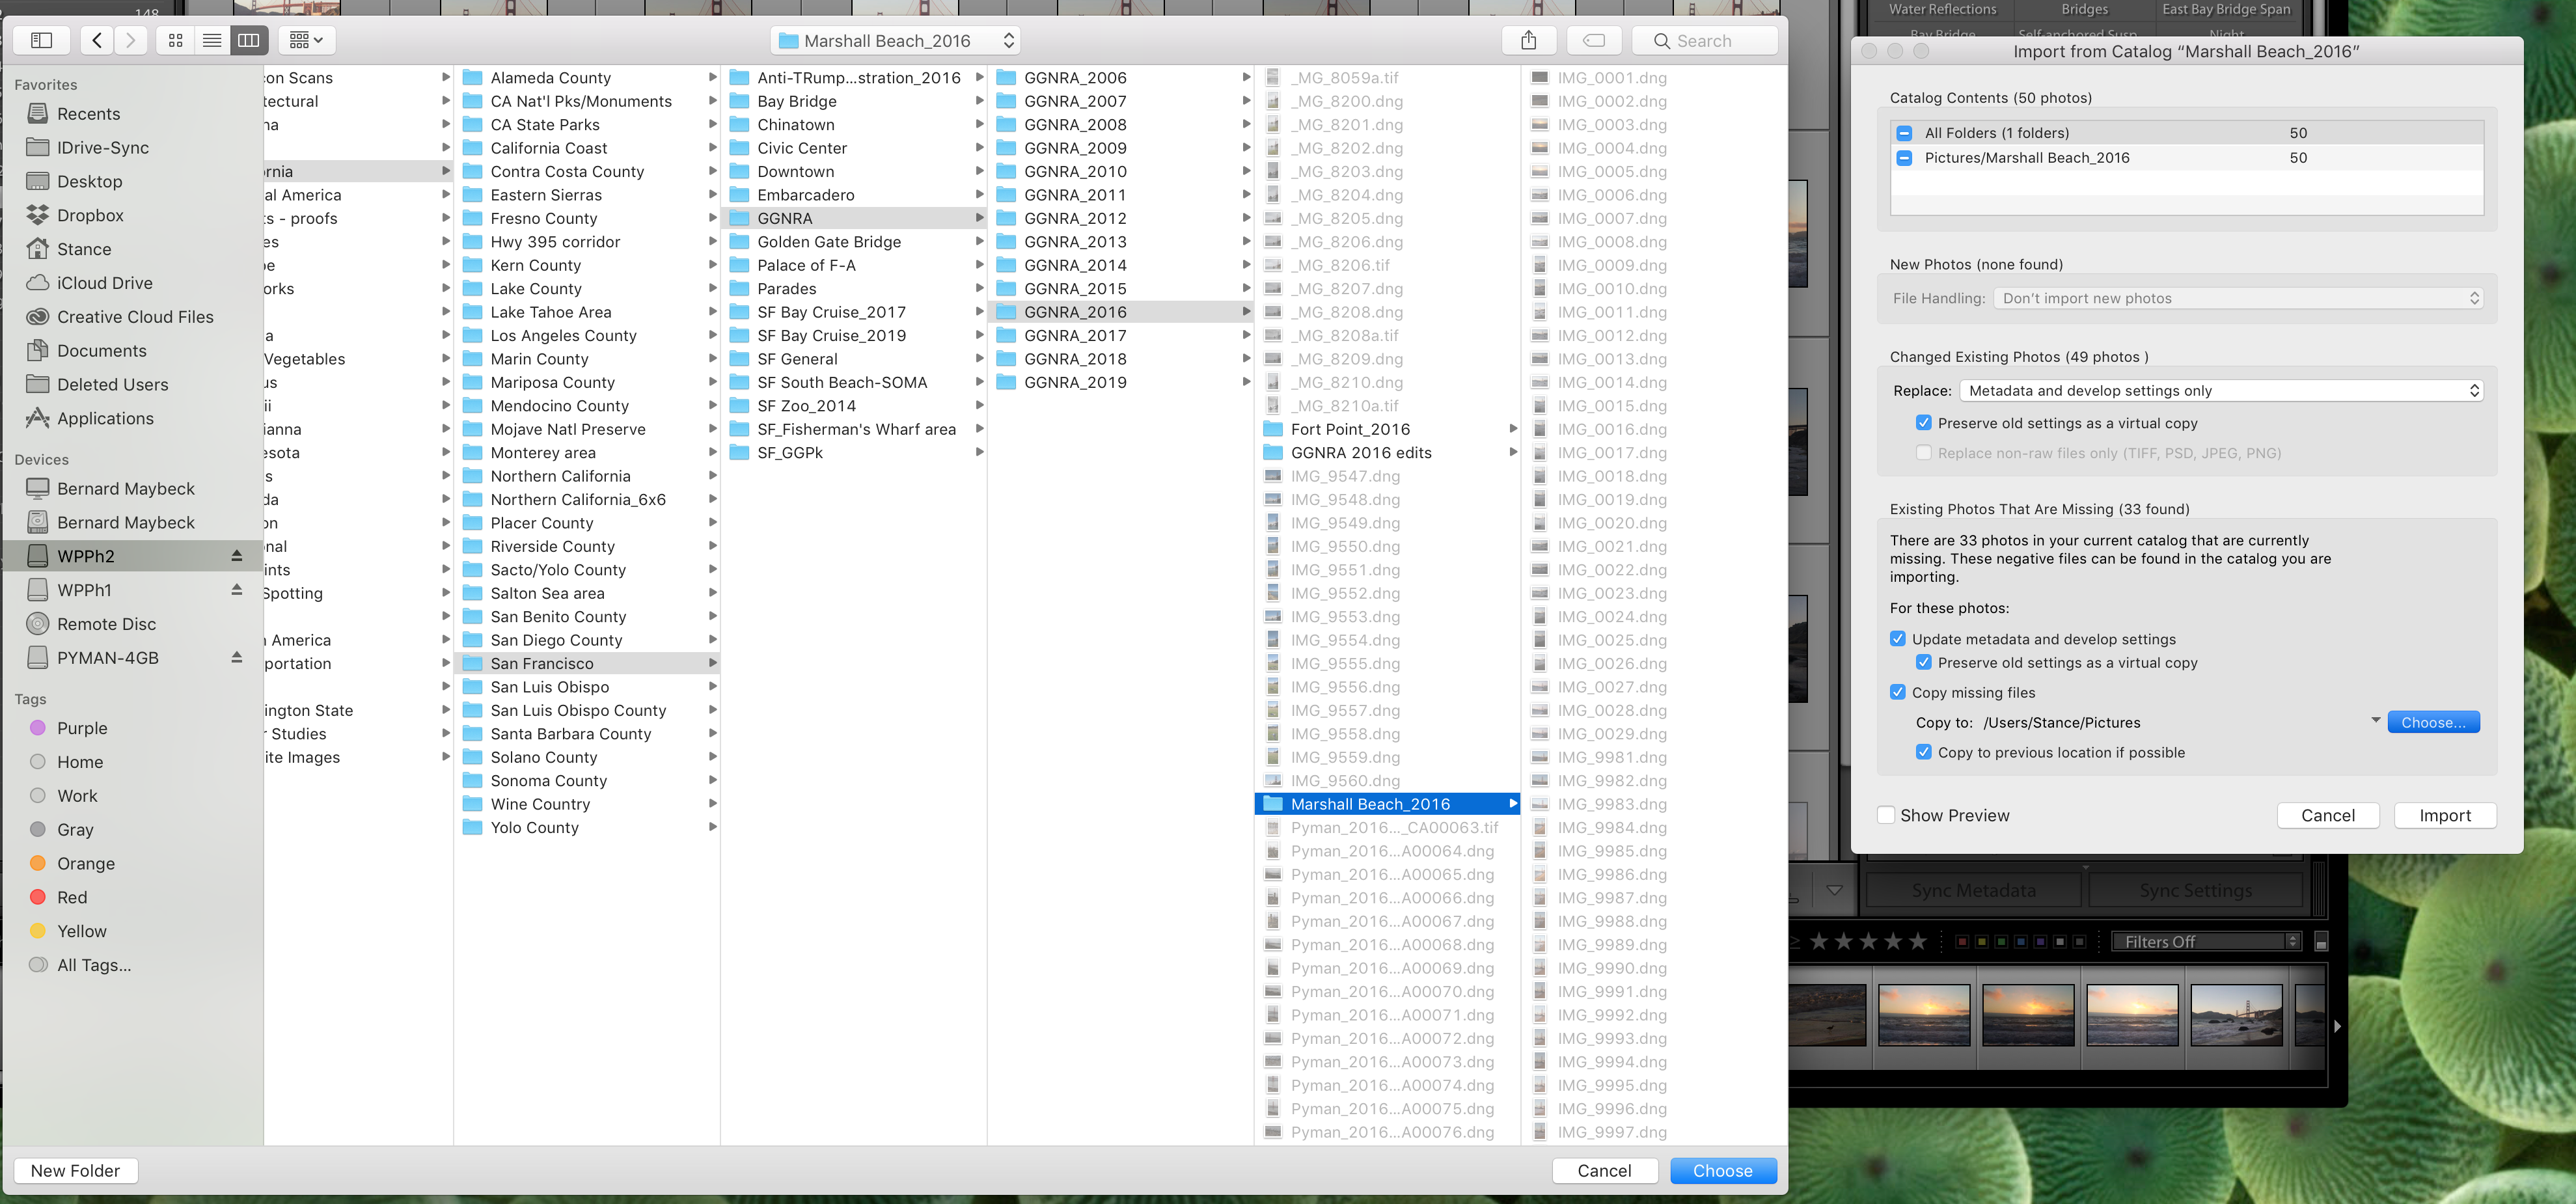This screenshot has height=1204, width=2576.
Task: Open File Handling dropdown
Action: 2238,298
